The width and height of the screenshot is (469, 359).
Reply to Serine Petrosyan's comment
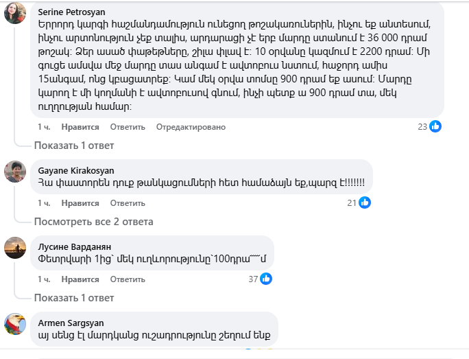[x=127, y=127]
